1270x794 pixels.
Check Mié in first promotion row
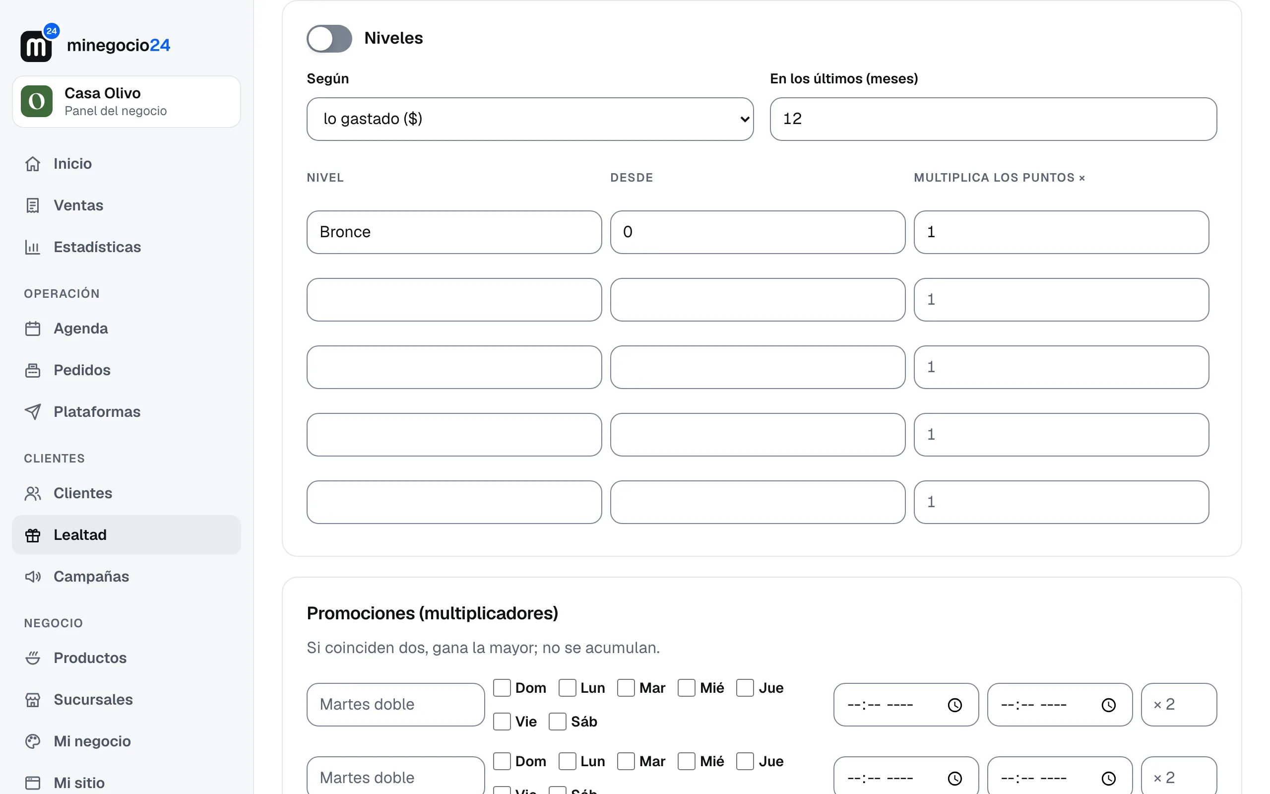(687, 688)
